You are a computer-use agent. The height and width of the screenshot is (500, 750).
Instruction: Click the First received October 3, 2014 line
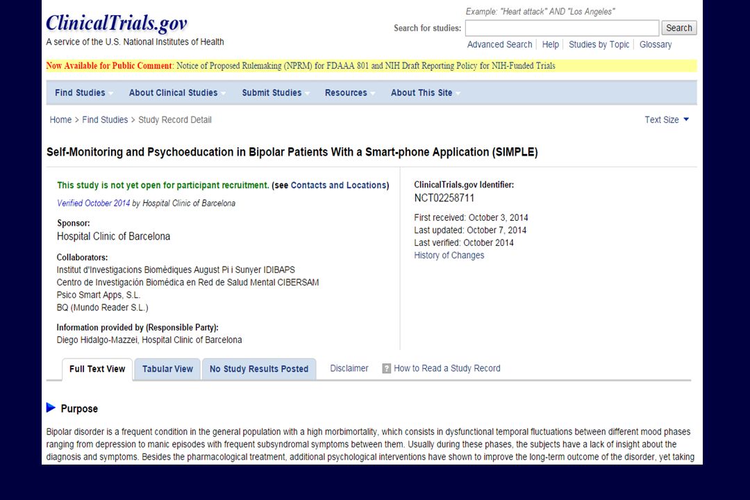(471, 217)
